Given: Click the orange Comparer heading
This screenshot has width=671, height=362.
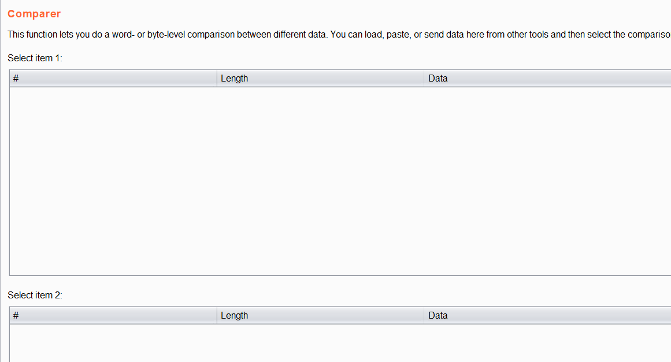Looking at the screenshot, I should 34,14.
